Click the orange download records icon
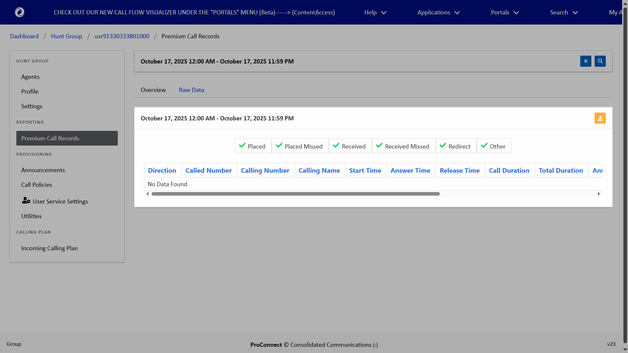Screen dimensions: 628x353 tap(600, 118)
